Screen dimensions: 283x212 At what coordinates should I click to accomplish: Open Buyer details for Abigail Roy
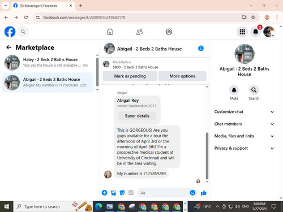pyautogui.click(x=137, y=116)
